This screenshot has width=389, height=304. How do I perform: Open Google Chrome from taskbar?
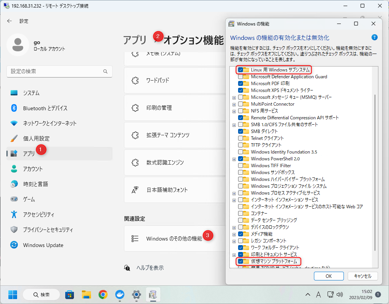point(103,295)
